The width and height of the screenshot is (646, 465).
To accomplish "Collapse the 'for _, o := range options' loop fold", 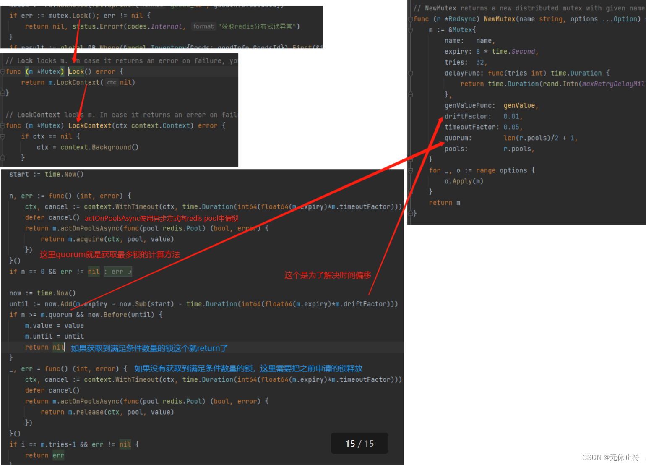I will pos(411,170).
